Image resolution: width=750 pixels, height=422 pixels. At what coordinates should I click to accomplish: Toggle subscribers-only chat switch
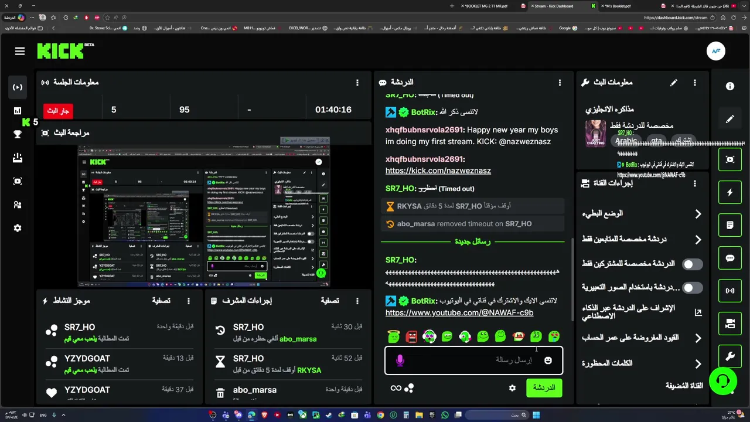tap(693, 264)
